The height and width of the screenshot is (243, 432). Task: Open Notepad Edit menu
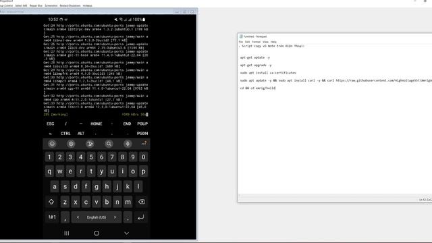[248, 42]
